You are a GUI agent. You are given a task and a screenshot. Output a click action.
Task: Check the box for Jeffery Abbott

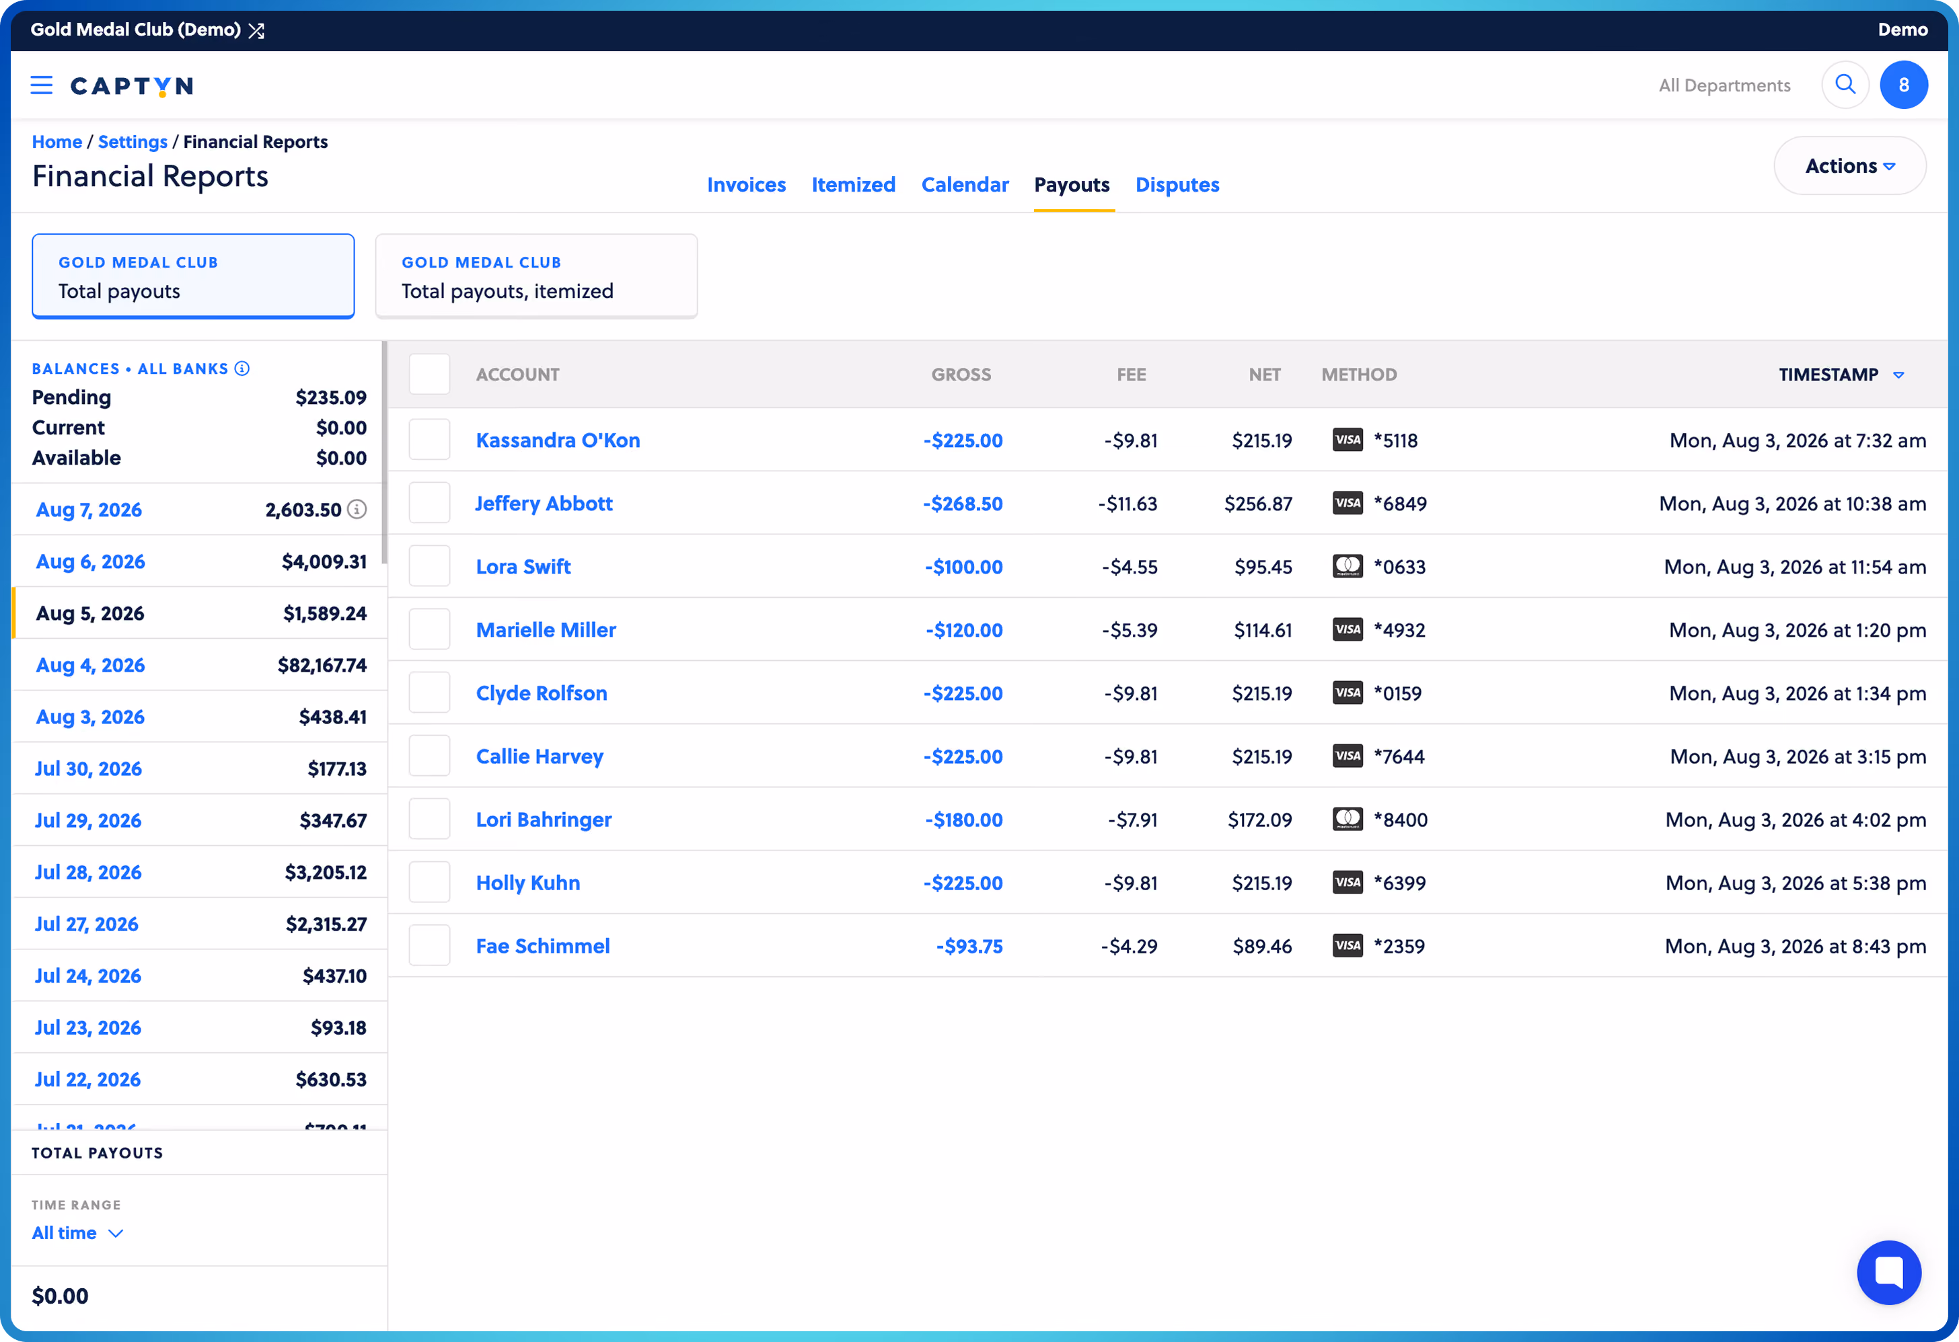pos(429,503)
